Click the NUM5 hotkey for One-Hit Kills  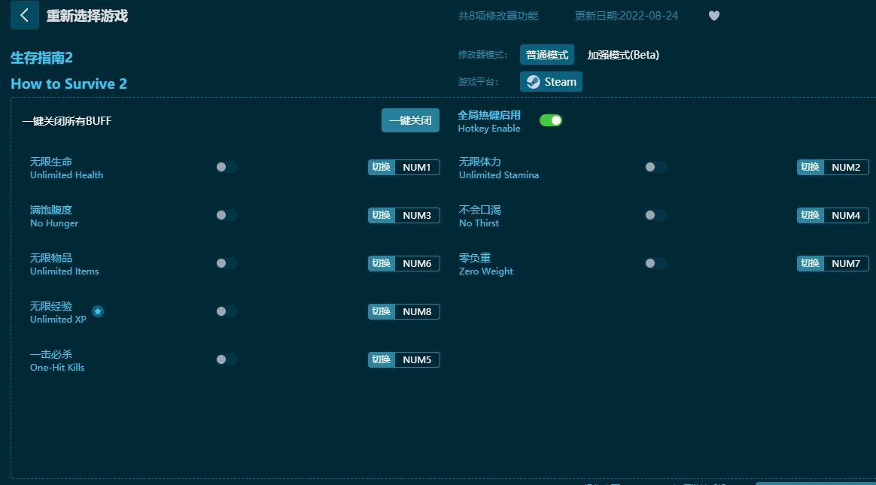403,359
